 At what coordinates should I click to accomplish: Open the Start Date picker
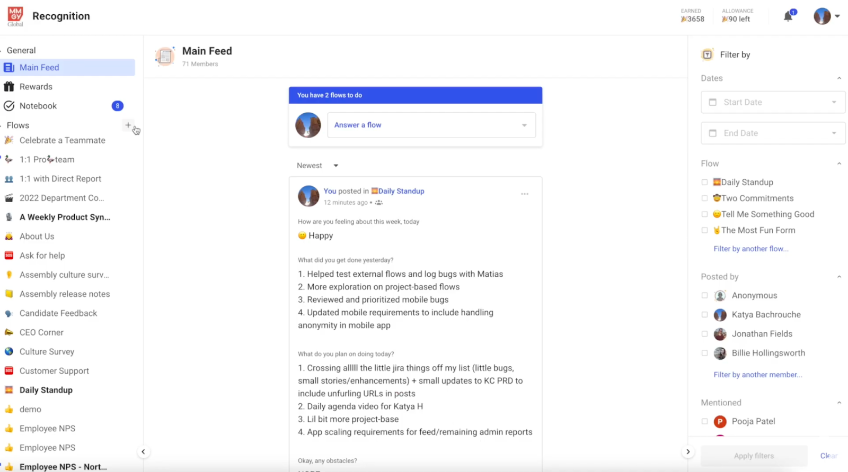tap(772, 102)
